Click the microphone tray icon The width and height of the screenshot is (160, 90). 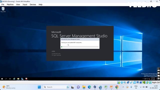pos(131,87)
